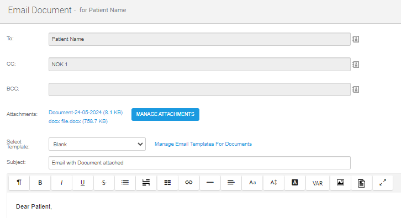401x218 pixels.
Task: Open the indent options
Action: click(x=146, y=183)
